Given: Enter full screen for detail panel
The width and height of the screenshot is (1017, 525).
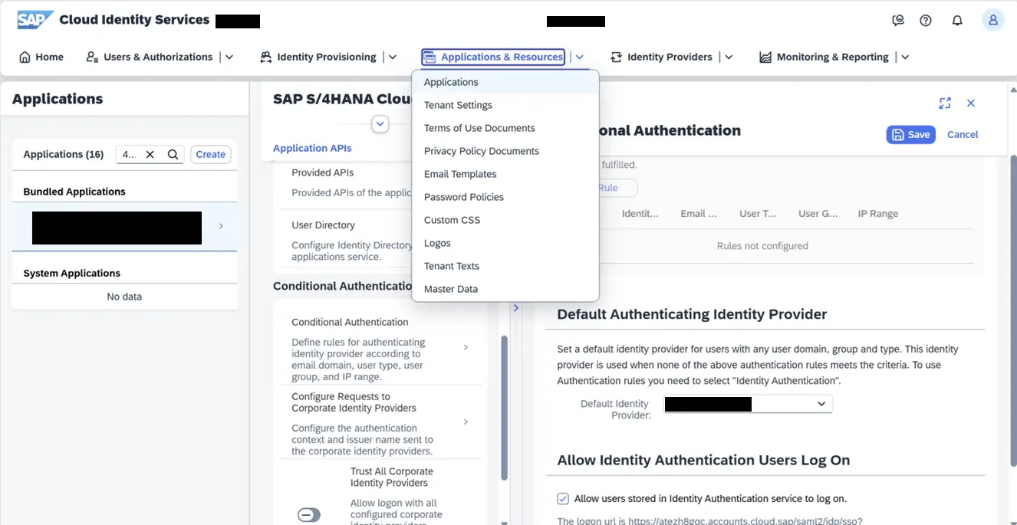Looking at the screenshot, I should pos(945,103).
